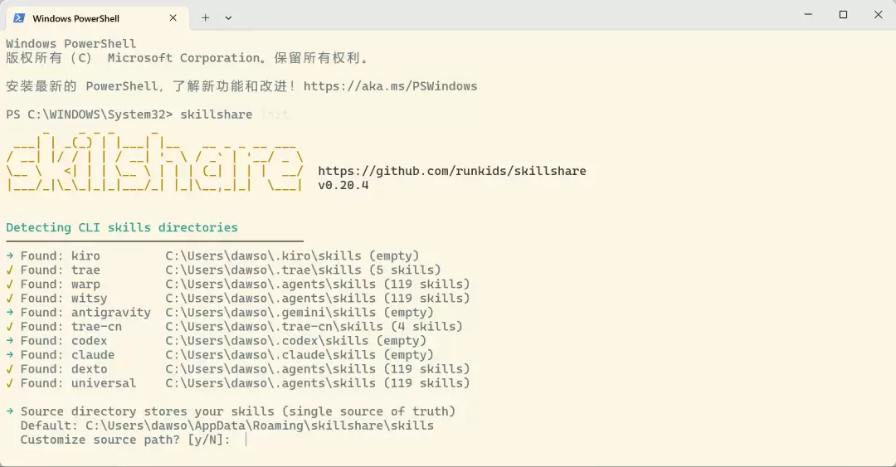Image resolution: width=896 pixels, height=467 pixels.
Task: Click the Microsoft Corporation copyright line
Action: tap(187, 58)
